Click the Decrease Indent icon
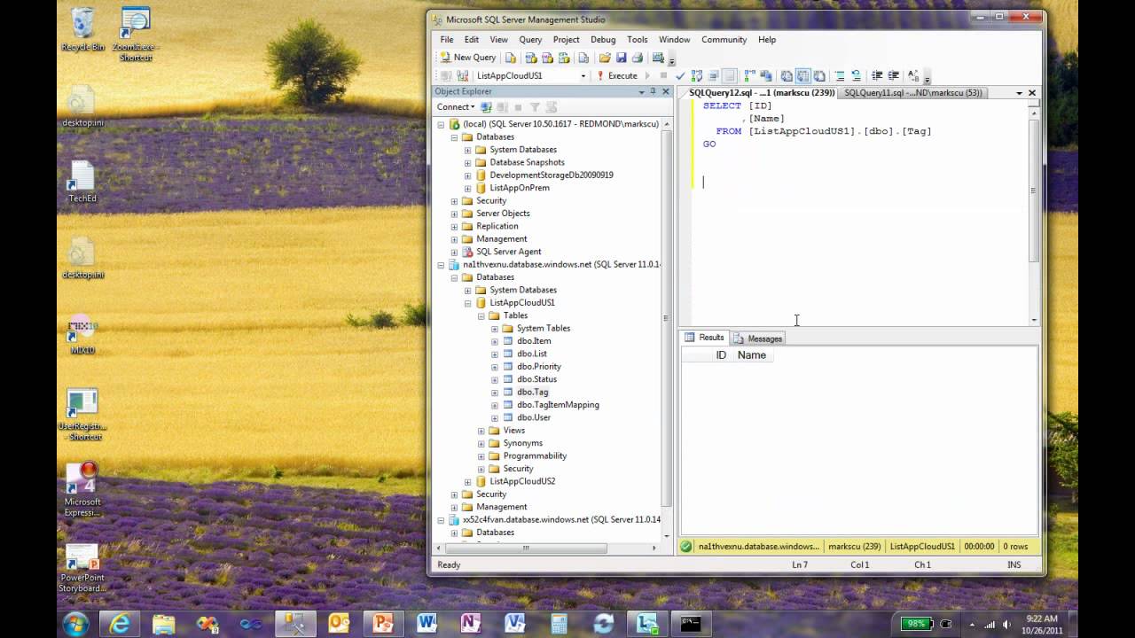The height and width of the screenshot is (638, 1135). [x=876, y=76]
